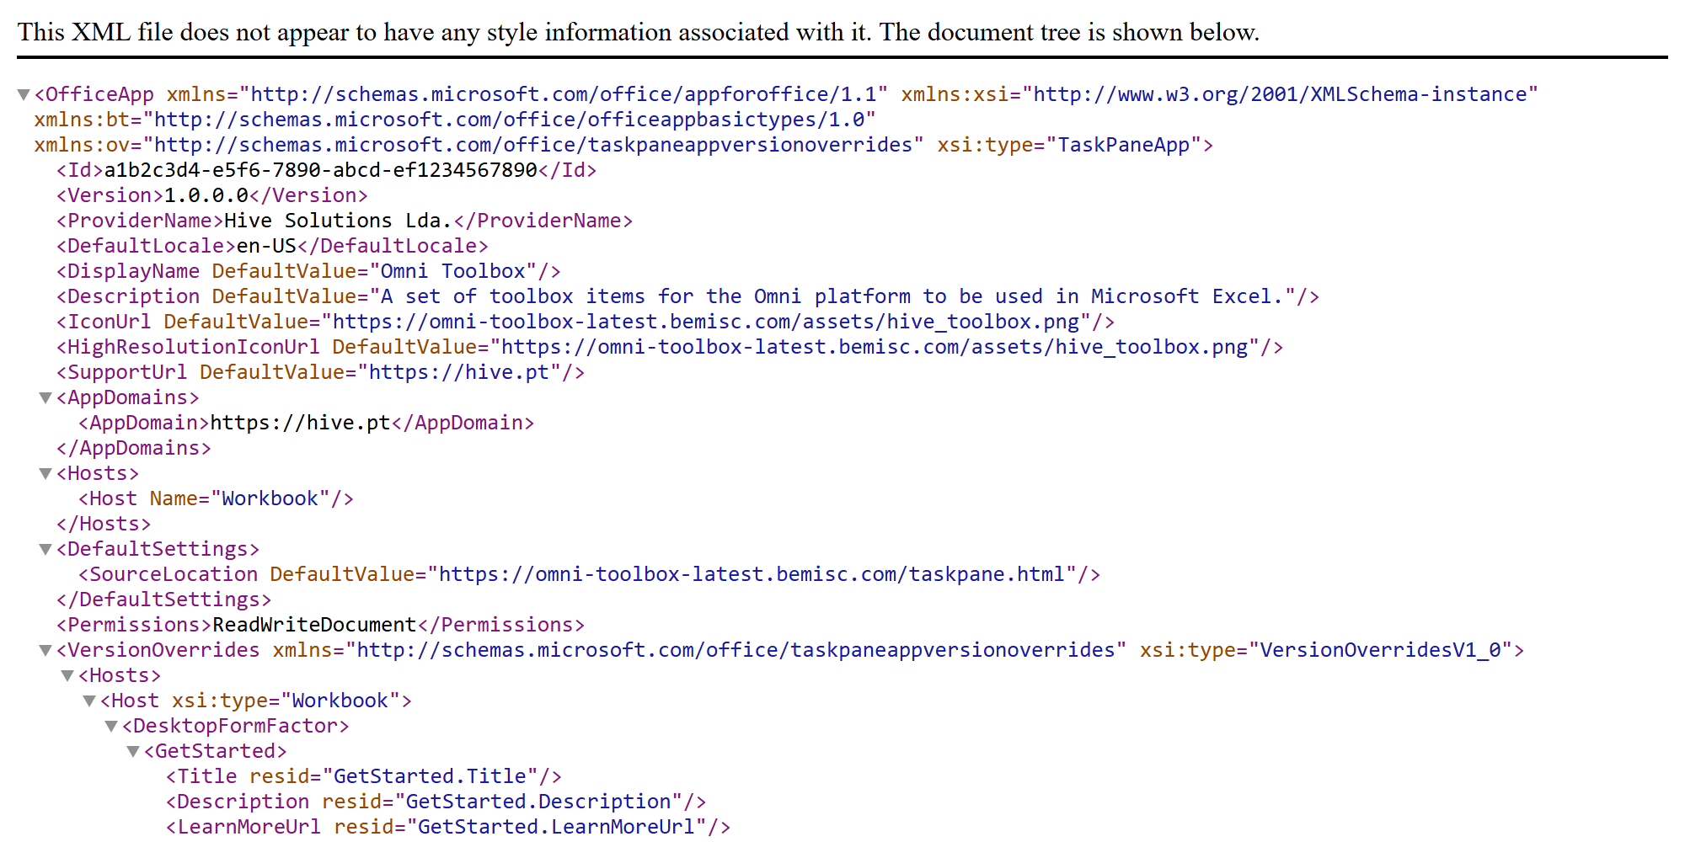This screenshot has height=842, width=1685.
Task: Collapse the Hosts node inside VersionOverrides
Action: pyautogui.click(x=67, y=675)
